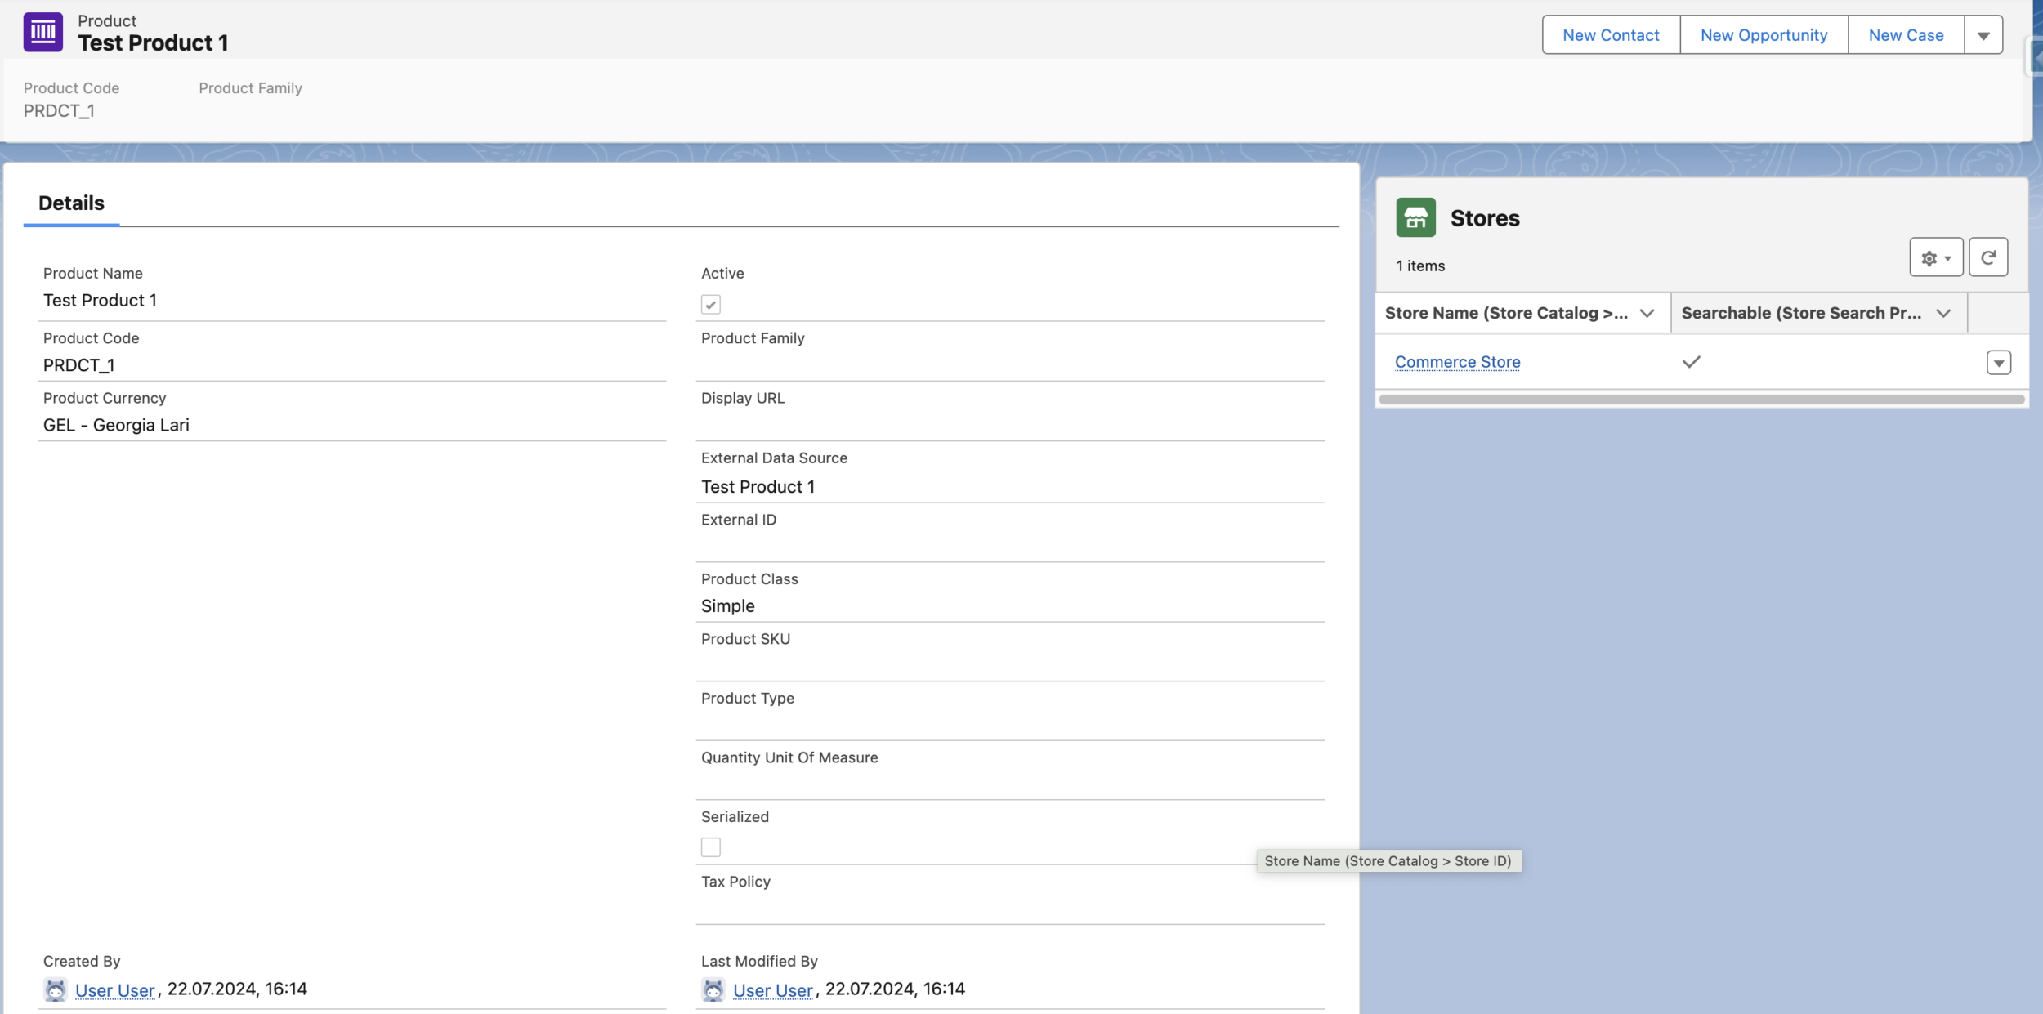Refresh the Stores related list

[x=1989, y=257]
